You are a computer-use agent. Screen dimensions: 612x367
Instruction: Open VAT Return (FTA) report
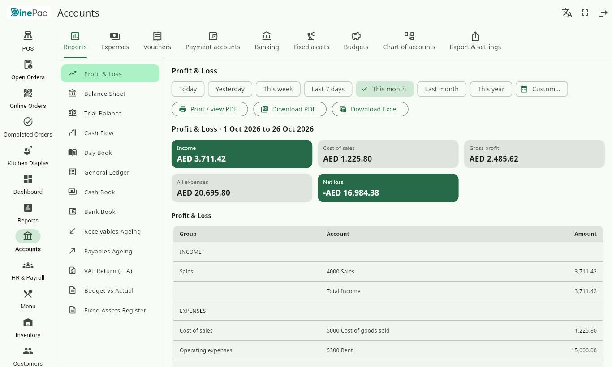click(110, 271)
